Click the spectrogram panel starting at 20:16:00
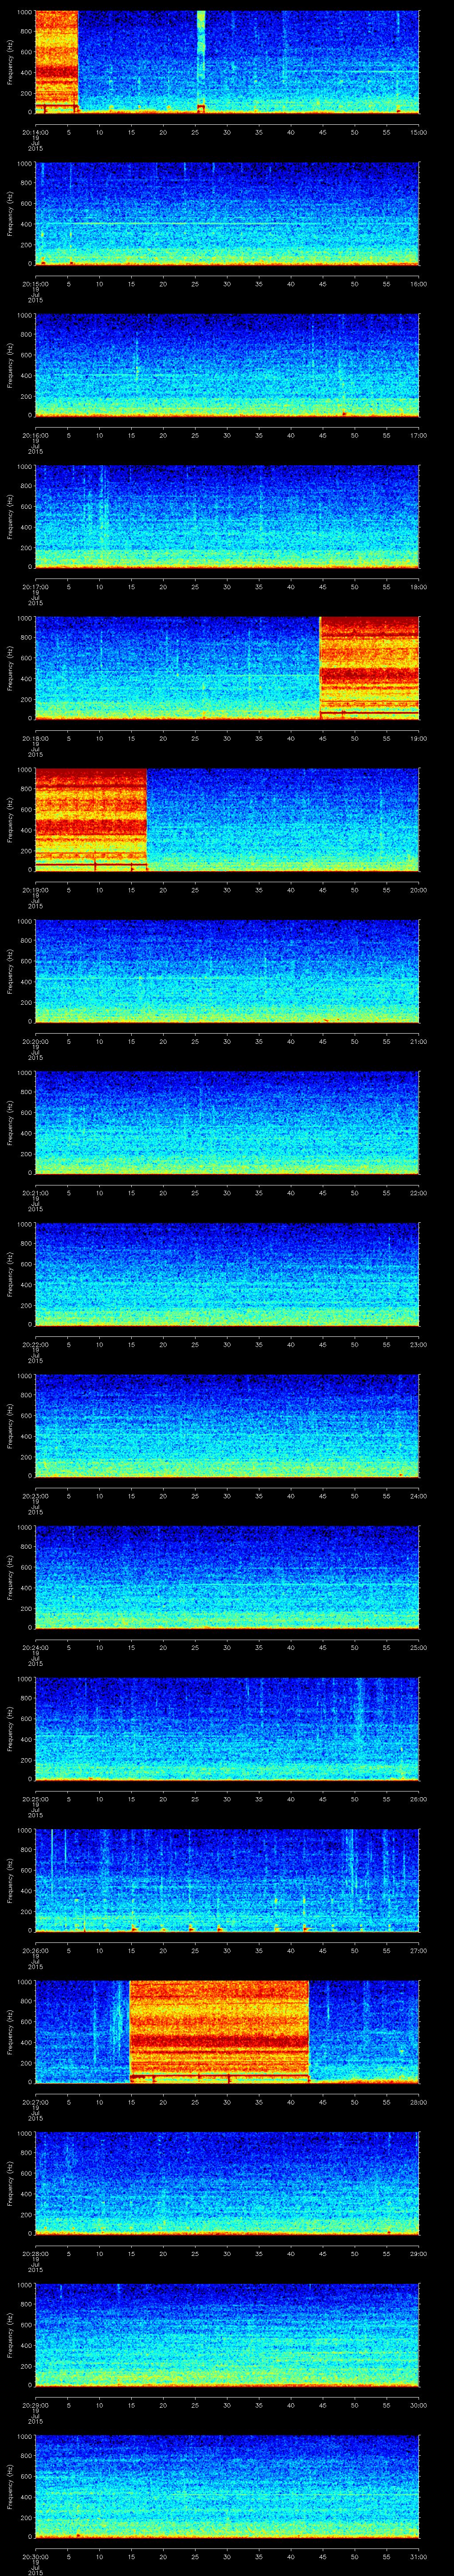 [227, 365]
